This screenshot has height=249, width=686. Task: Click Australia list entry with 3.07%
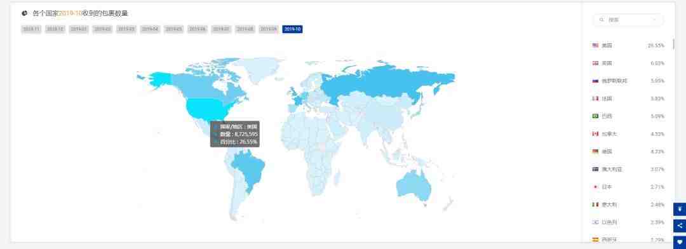pos(628,170)
